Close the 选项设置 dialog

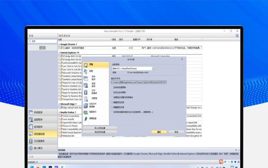click(182, 59)
